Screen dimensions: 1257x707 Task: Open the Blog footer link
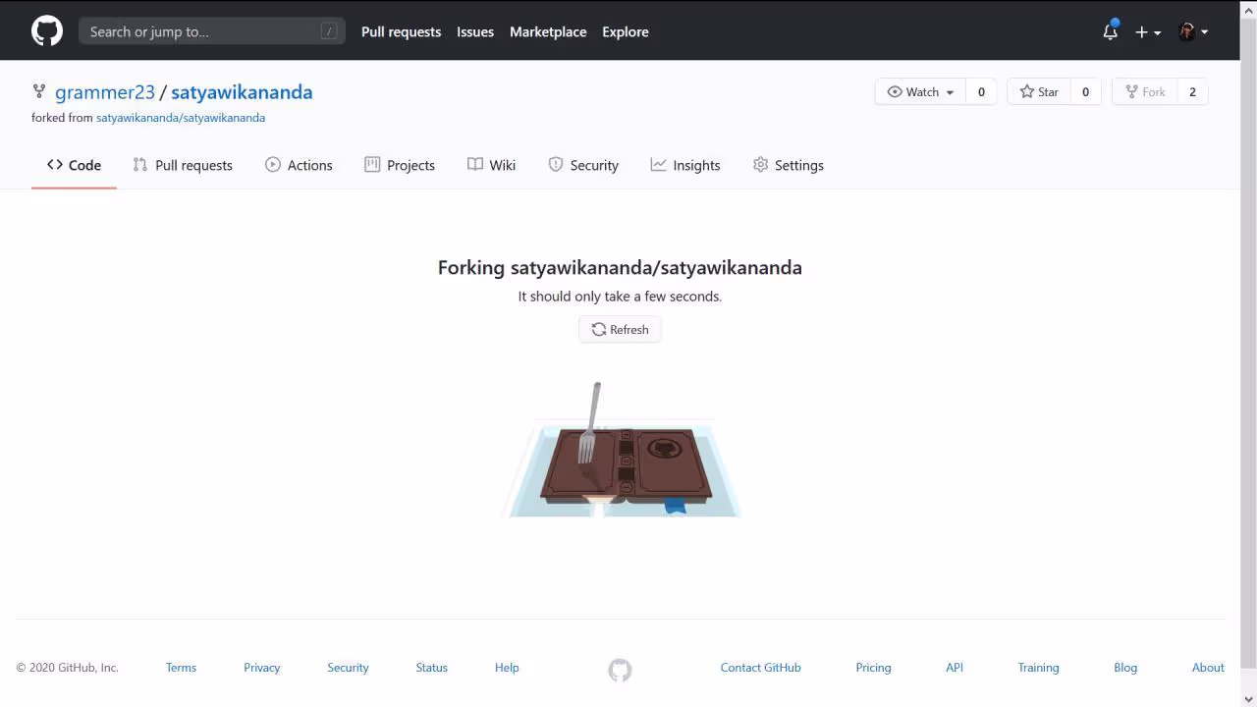coord(1125,668)
